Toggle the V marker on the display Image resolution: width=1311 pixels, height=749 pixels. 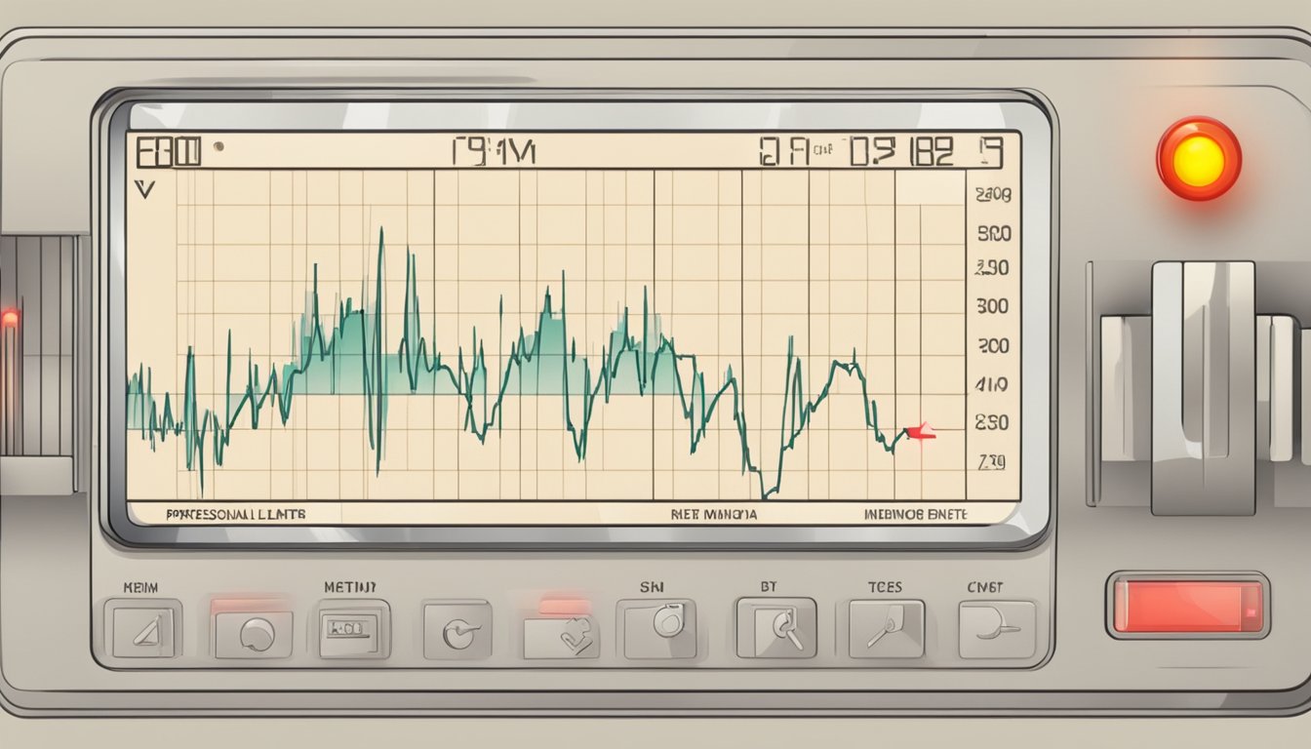(x=144, y=191)
